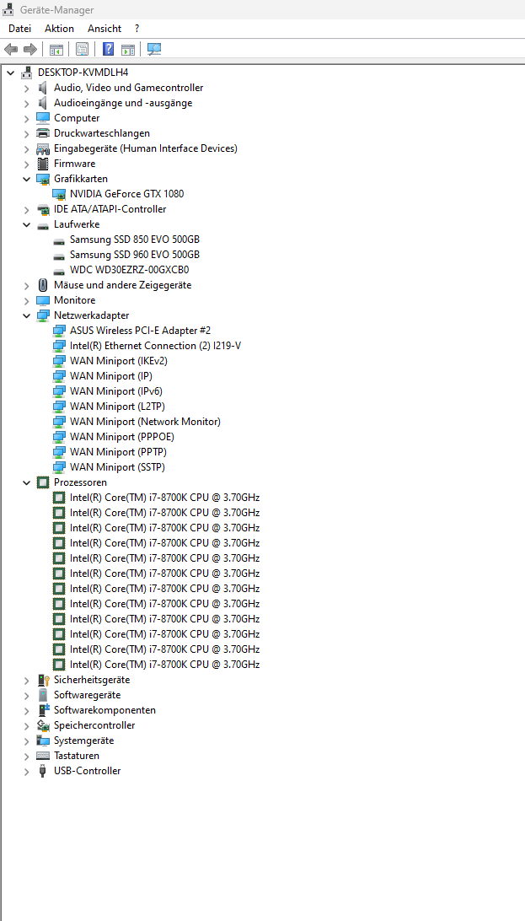Select Samsung SSD 850 EVO 500GB
The height and width of the screenshot is (921, 525).
click(x=134, y=240)
